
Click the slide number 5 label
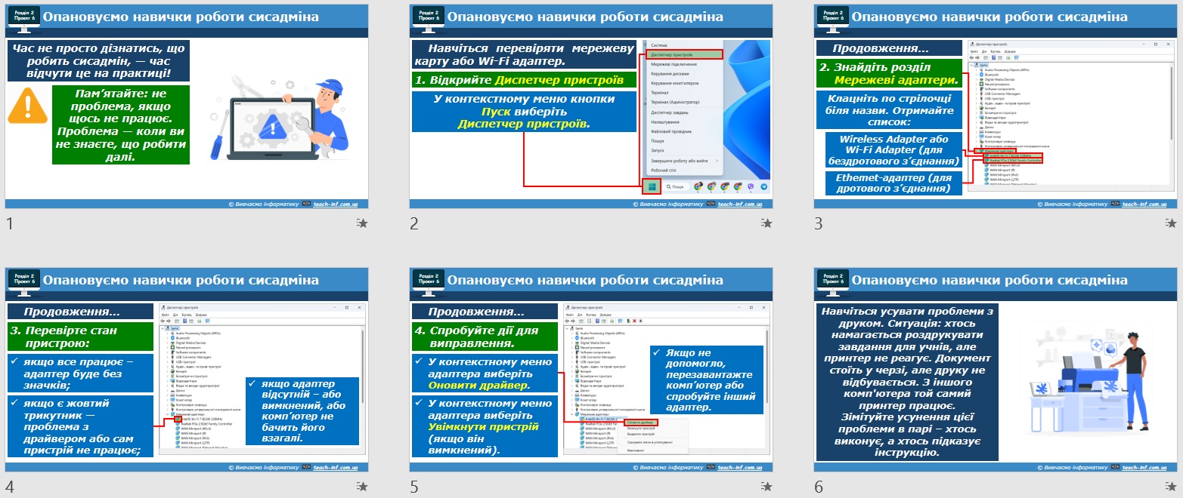pyautogui.click(x=414, y=487)
